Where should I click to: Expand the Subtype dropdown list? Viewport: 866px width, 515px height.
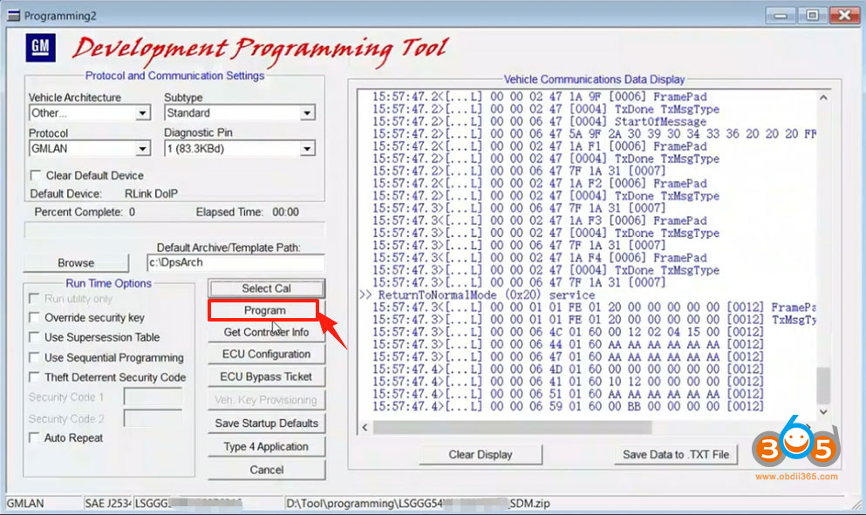coord(307,113)
